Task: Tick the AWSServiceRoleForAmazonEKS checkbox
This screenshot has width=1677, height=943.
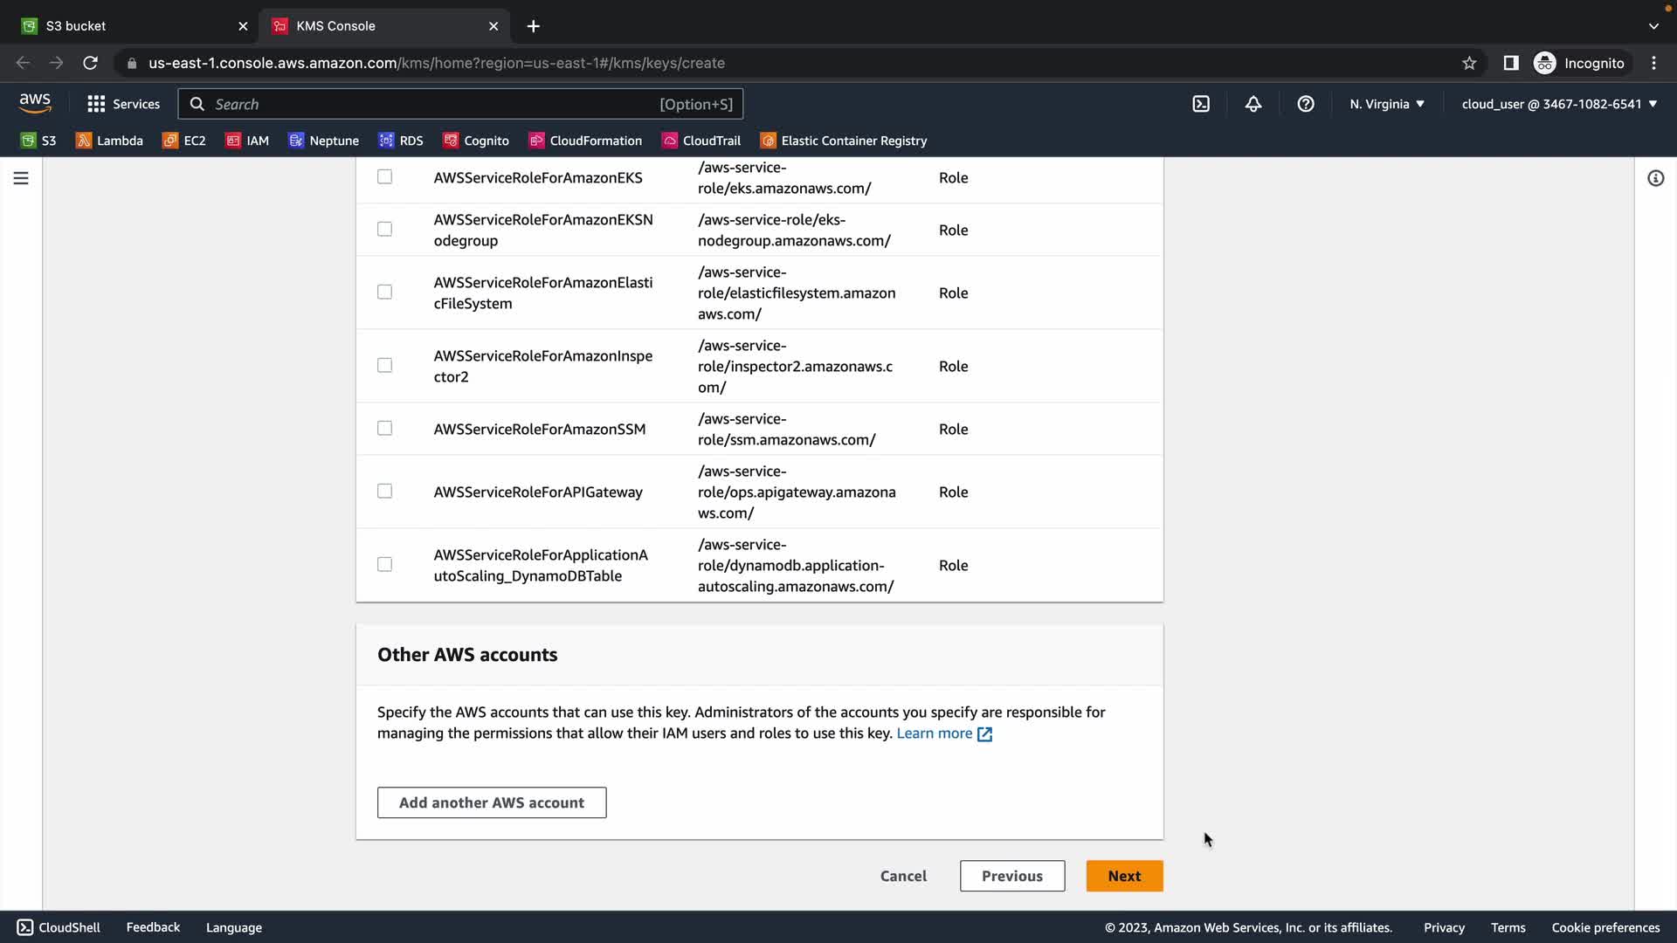Action: [384, 176]
